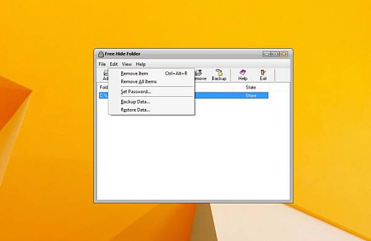Open the File menu
Screen dimensions: 371x241
(102, 64)
